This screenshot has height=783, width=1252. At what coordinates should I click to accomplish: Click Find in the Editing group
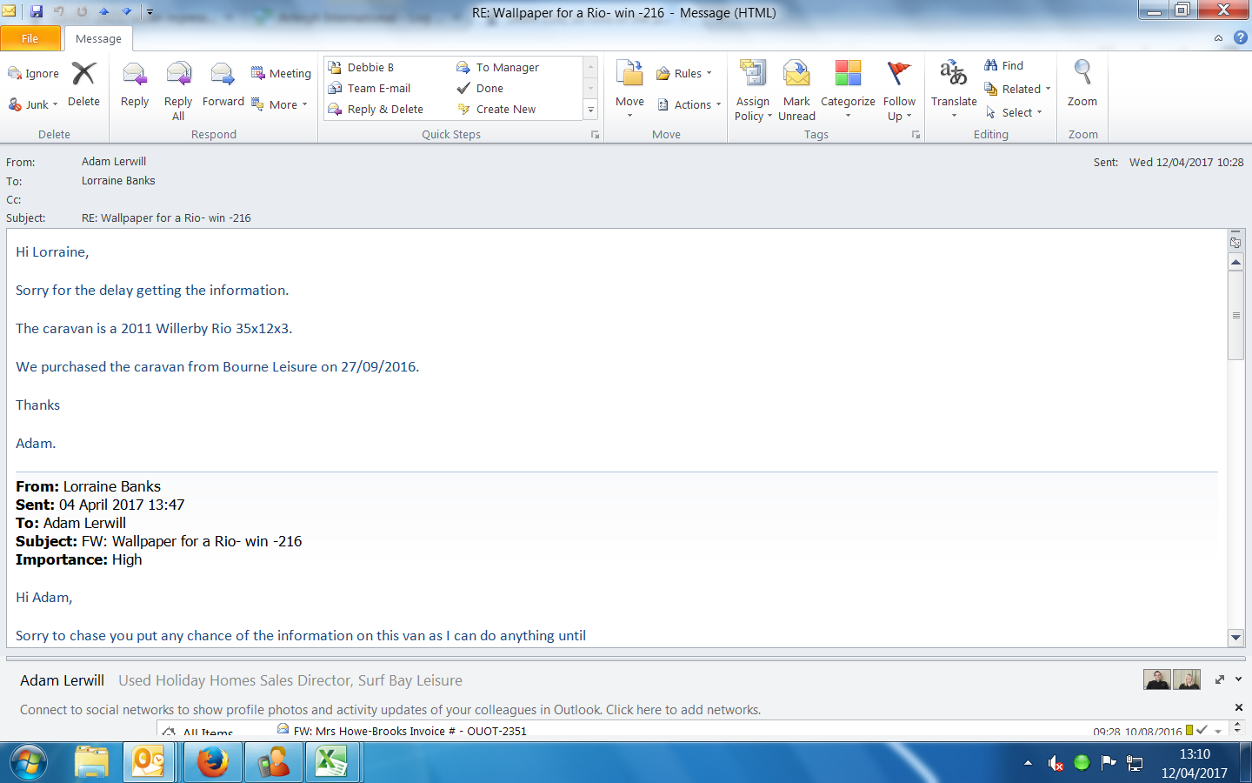pyautogui.click(x=1004, y=65)
